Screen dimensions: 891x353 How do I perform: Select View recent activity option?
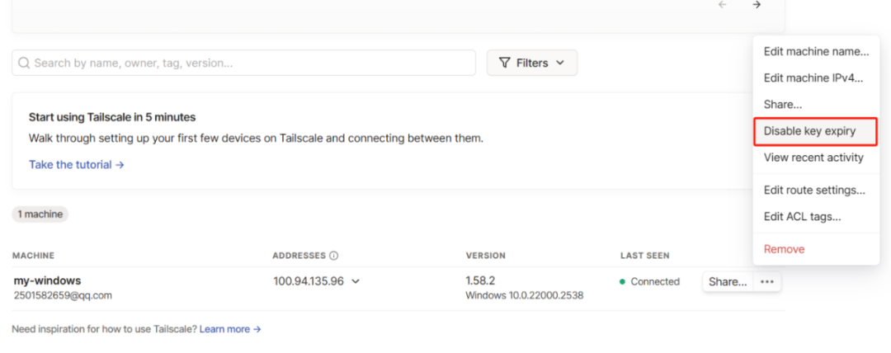pyautogui.click(x=816, y=158)
